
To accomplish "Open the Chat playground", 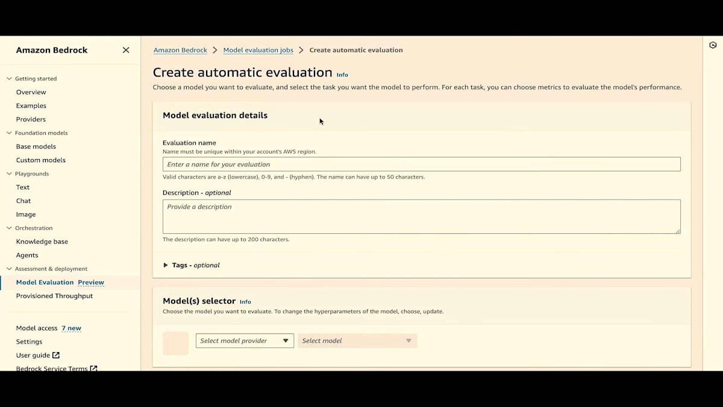I will click(23, 201).
